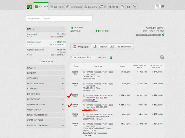Click the Добавить карту link
Viewport: 185px width, 138px height.
pos(46,61)
